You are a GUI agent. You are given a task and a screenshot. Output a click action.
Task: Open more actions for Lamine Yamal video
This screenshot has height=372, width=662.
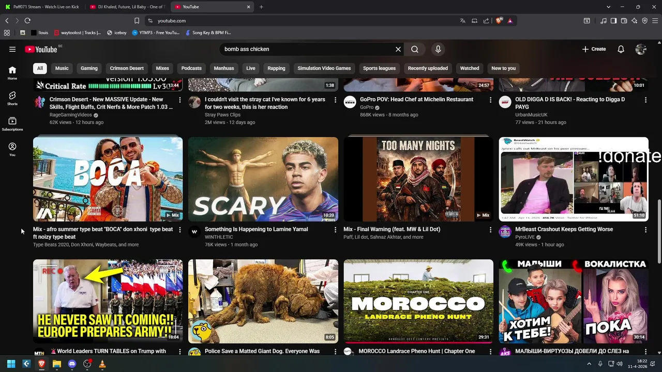335,229
